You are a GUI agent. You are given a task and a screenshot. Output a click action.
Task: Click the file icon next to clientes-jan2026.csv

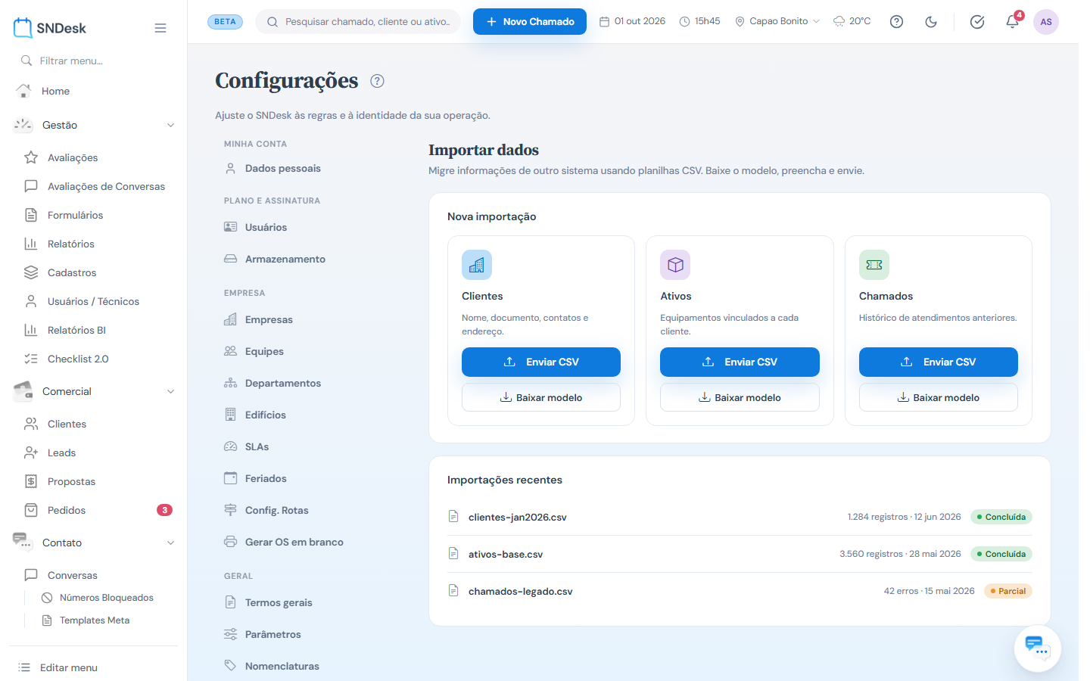(x=453, y=517)
